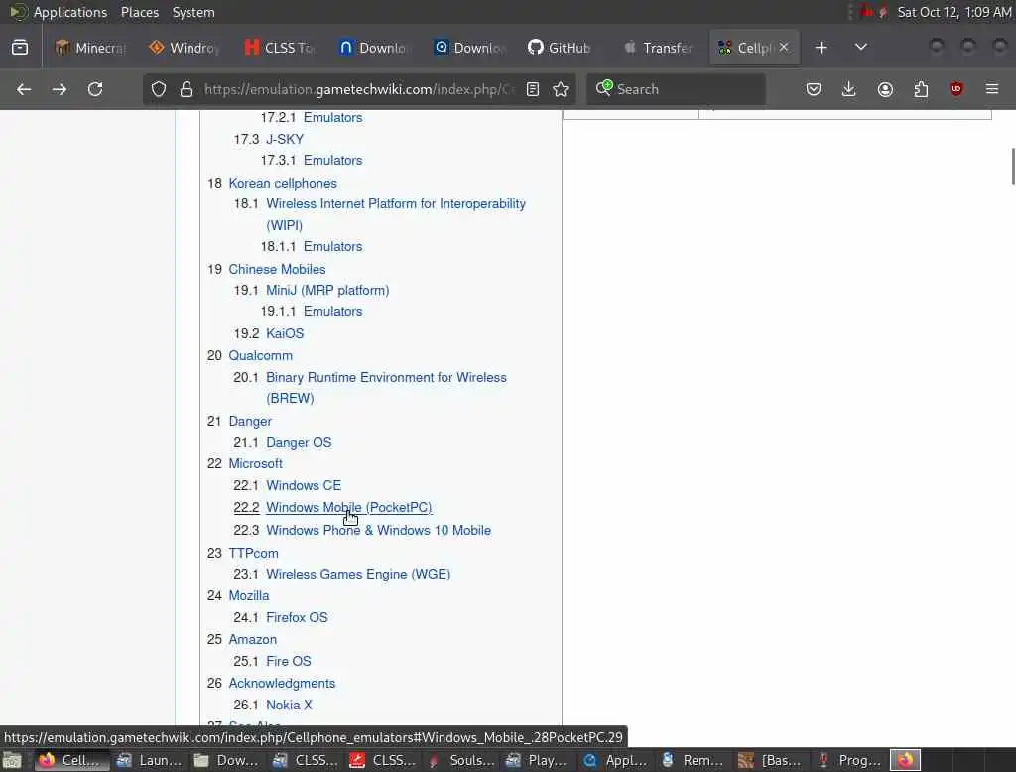Click the address bar URL field
Screen dimensions: 1016x772
[x=359, y=89]
